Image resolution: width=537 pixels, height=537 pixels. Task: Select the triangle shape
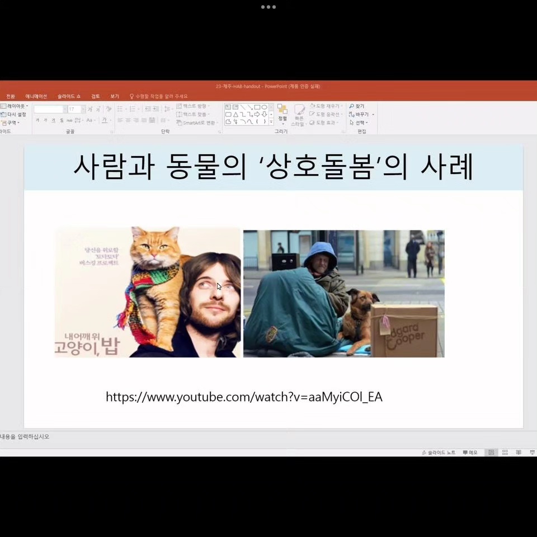(x=235, y=114)
